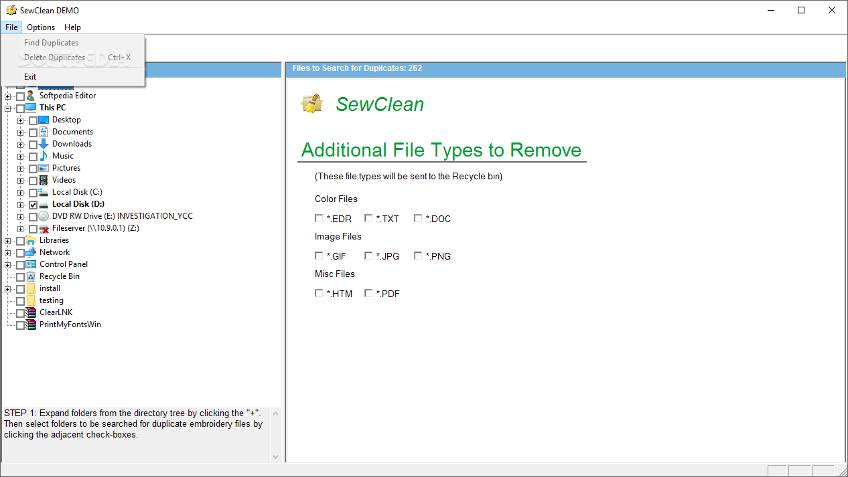Click the Music note icon

[x=44, y=156]
